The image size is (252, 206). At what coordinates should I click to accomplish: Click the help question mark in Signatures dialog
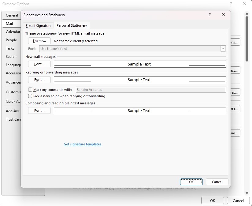pos(209,15)
